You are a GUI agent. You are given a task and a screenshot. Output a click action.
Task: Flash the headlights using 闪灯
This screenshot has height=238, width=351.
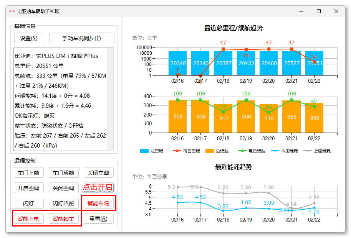pos(28,203)
